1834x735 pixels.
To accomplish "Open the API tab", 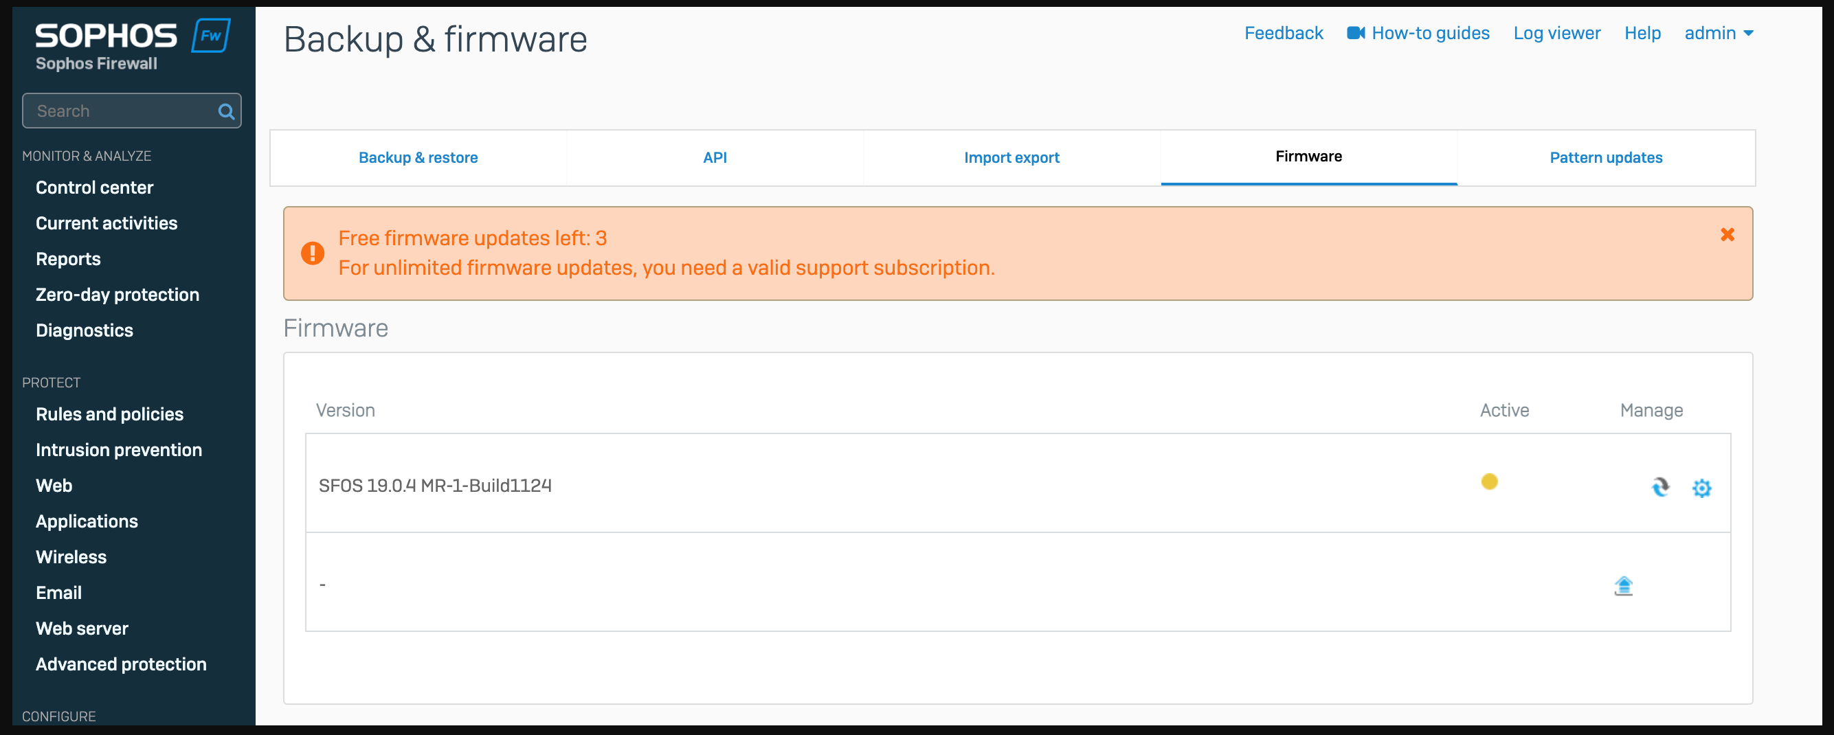I will (715, 158).
